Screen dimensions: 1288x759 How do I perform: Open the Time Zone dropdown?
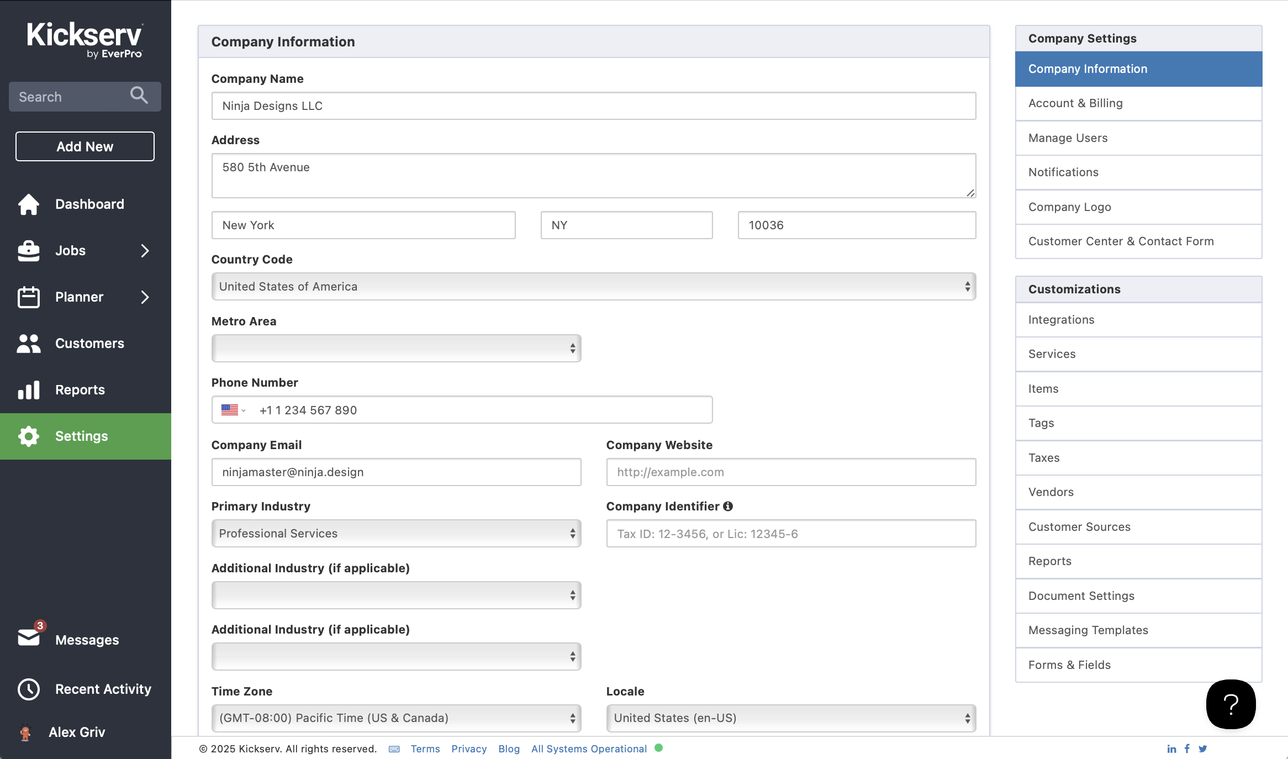(396, 718)
